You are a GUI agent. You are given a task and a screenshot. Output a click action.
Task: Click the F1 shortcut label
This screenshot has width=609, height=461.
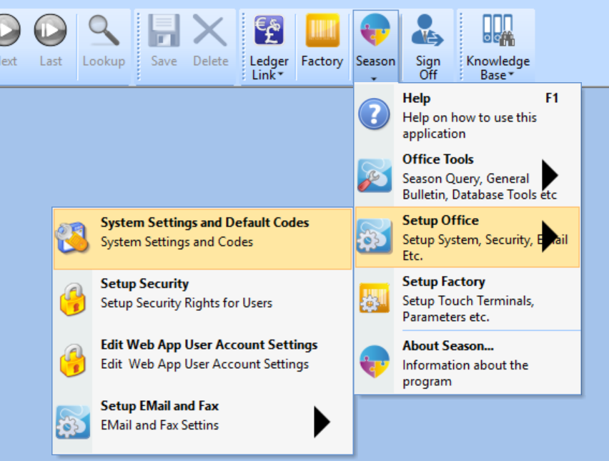(x=552, y=98)
